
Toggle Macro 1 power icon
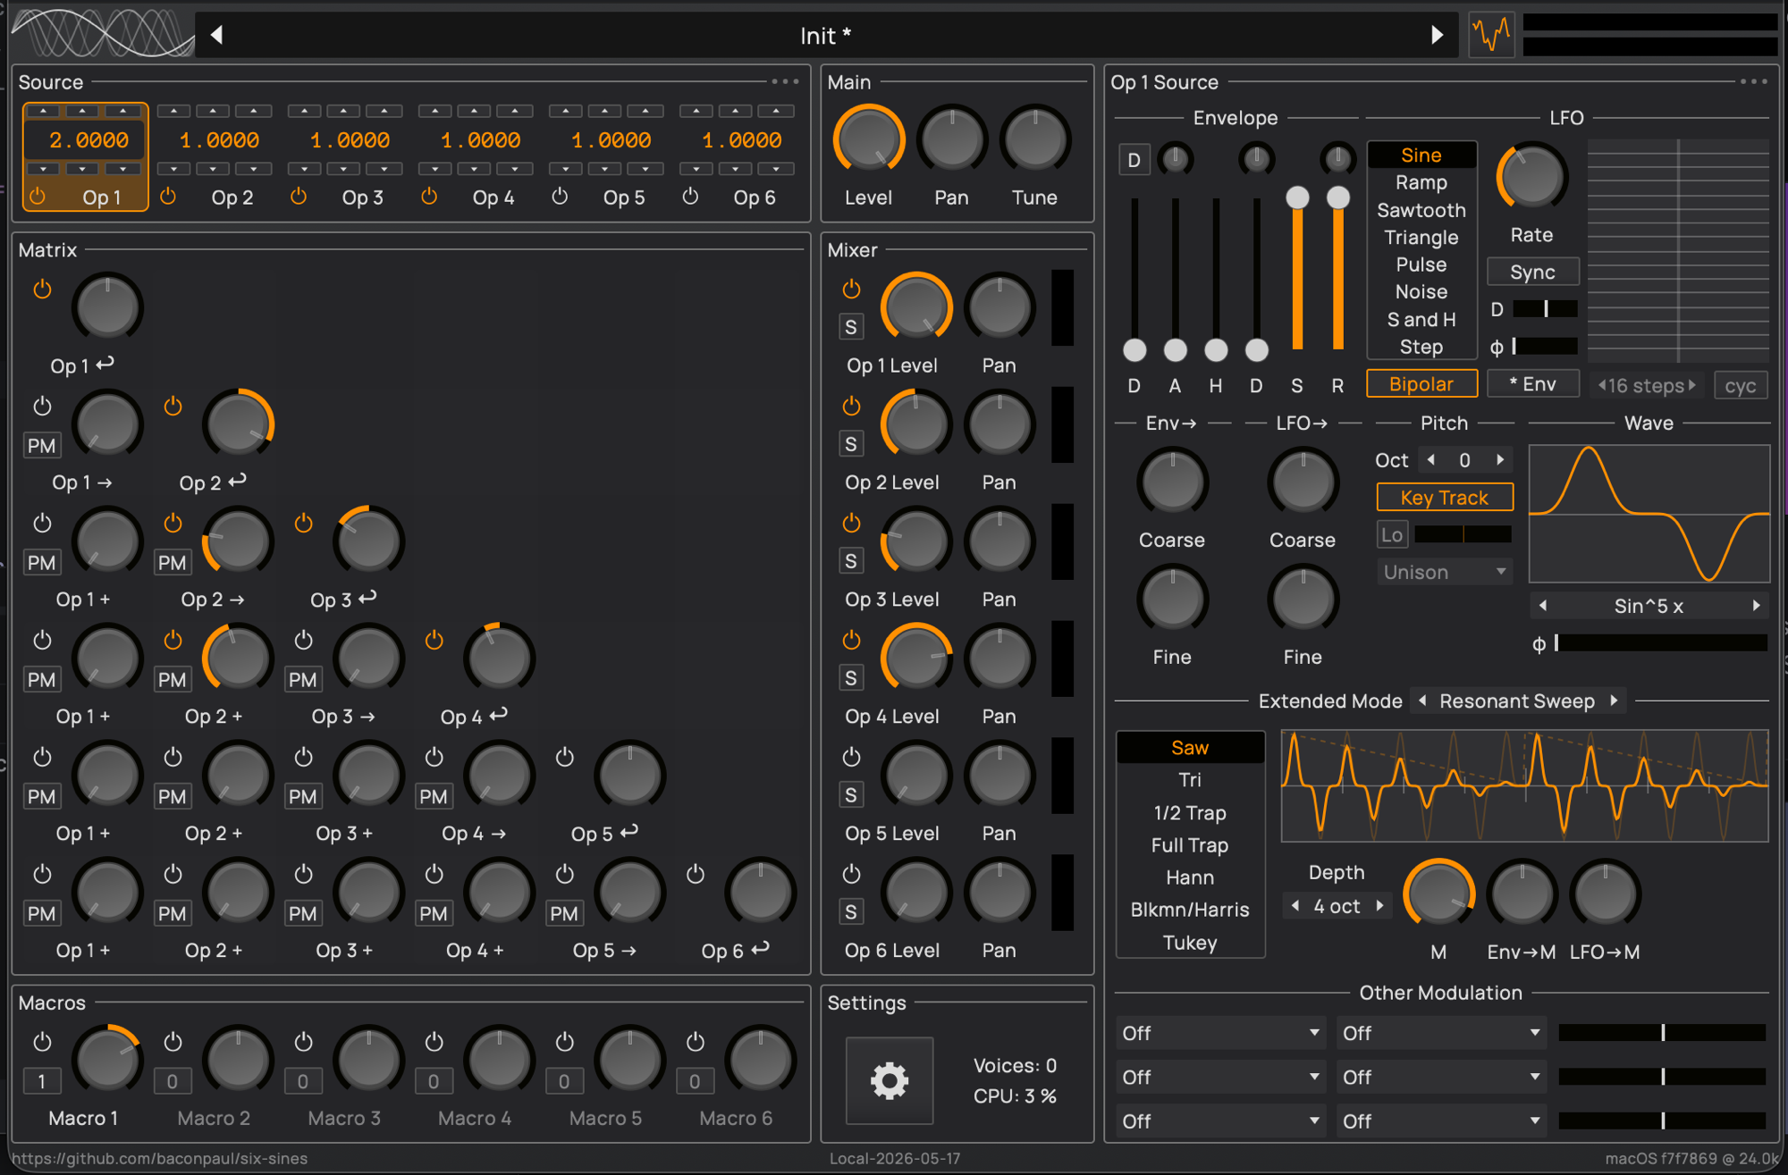tap(42, 1043)
